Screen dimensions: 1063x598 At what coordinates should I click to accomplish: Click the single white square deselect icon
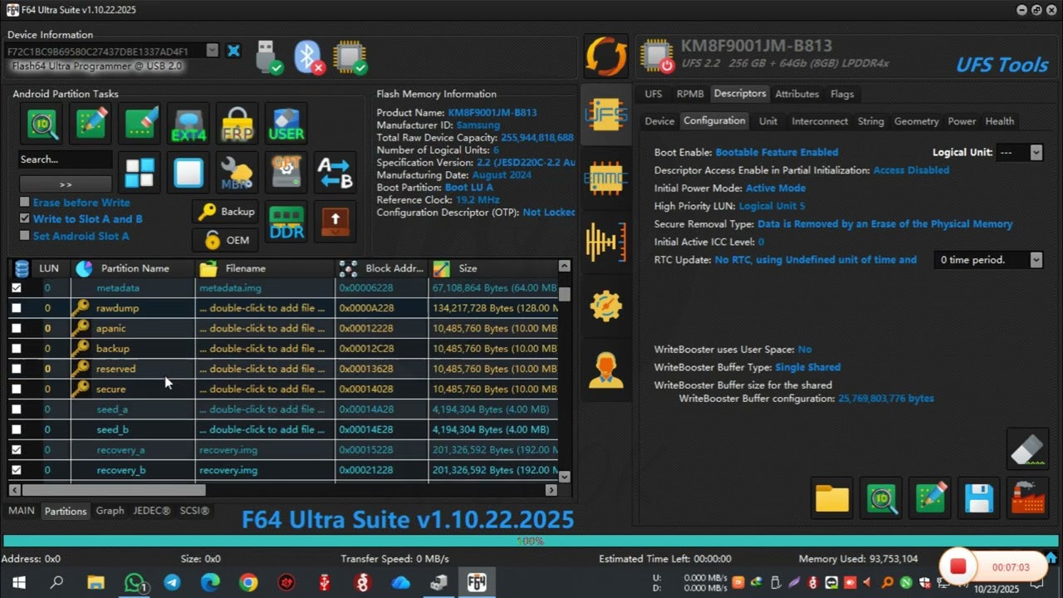point(189,174)
